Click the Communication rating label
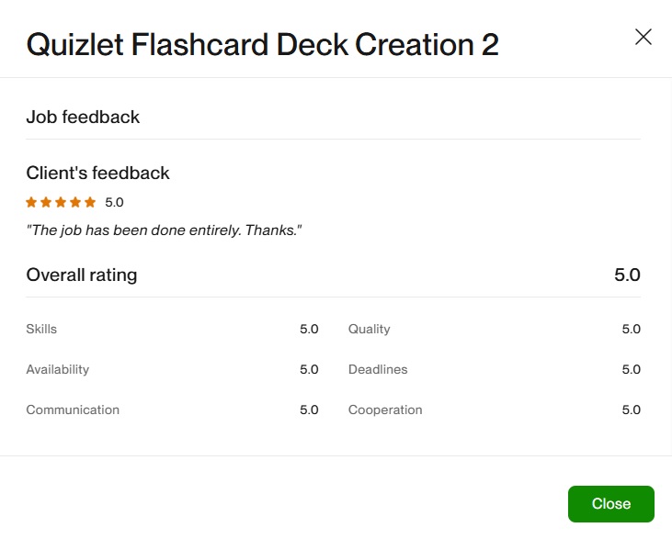 [73, 410]
